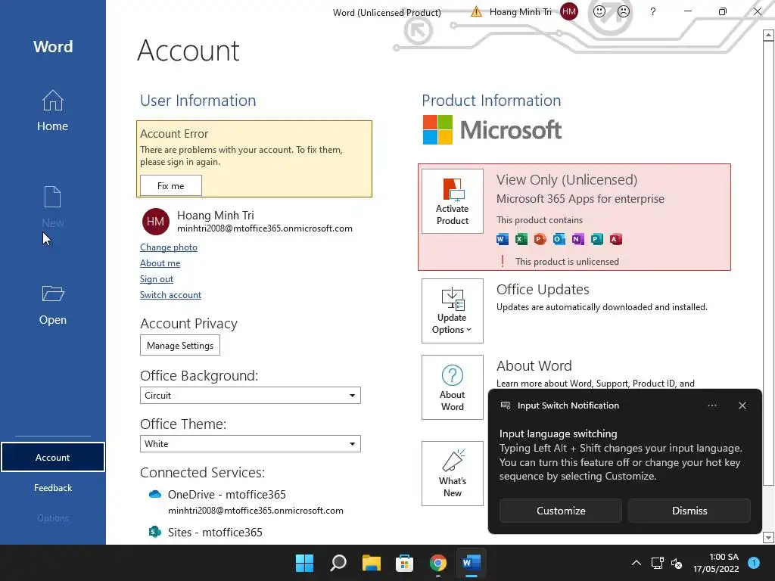This screenshot has height=581, width=775.
Task: Click Customize in the input switch notification
Action: tap(561, 511)
